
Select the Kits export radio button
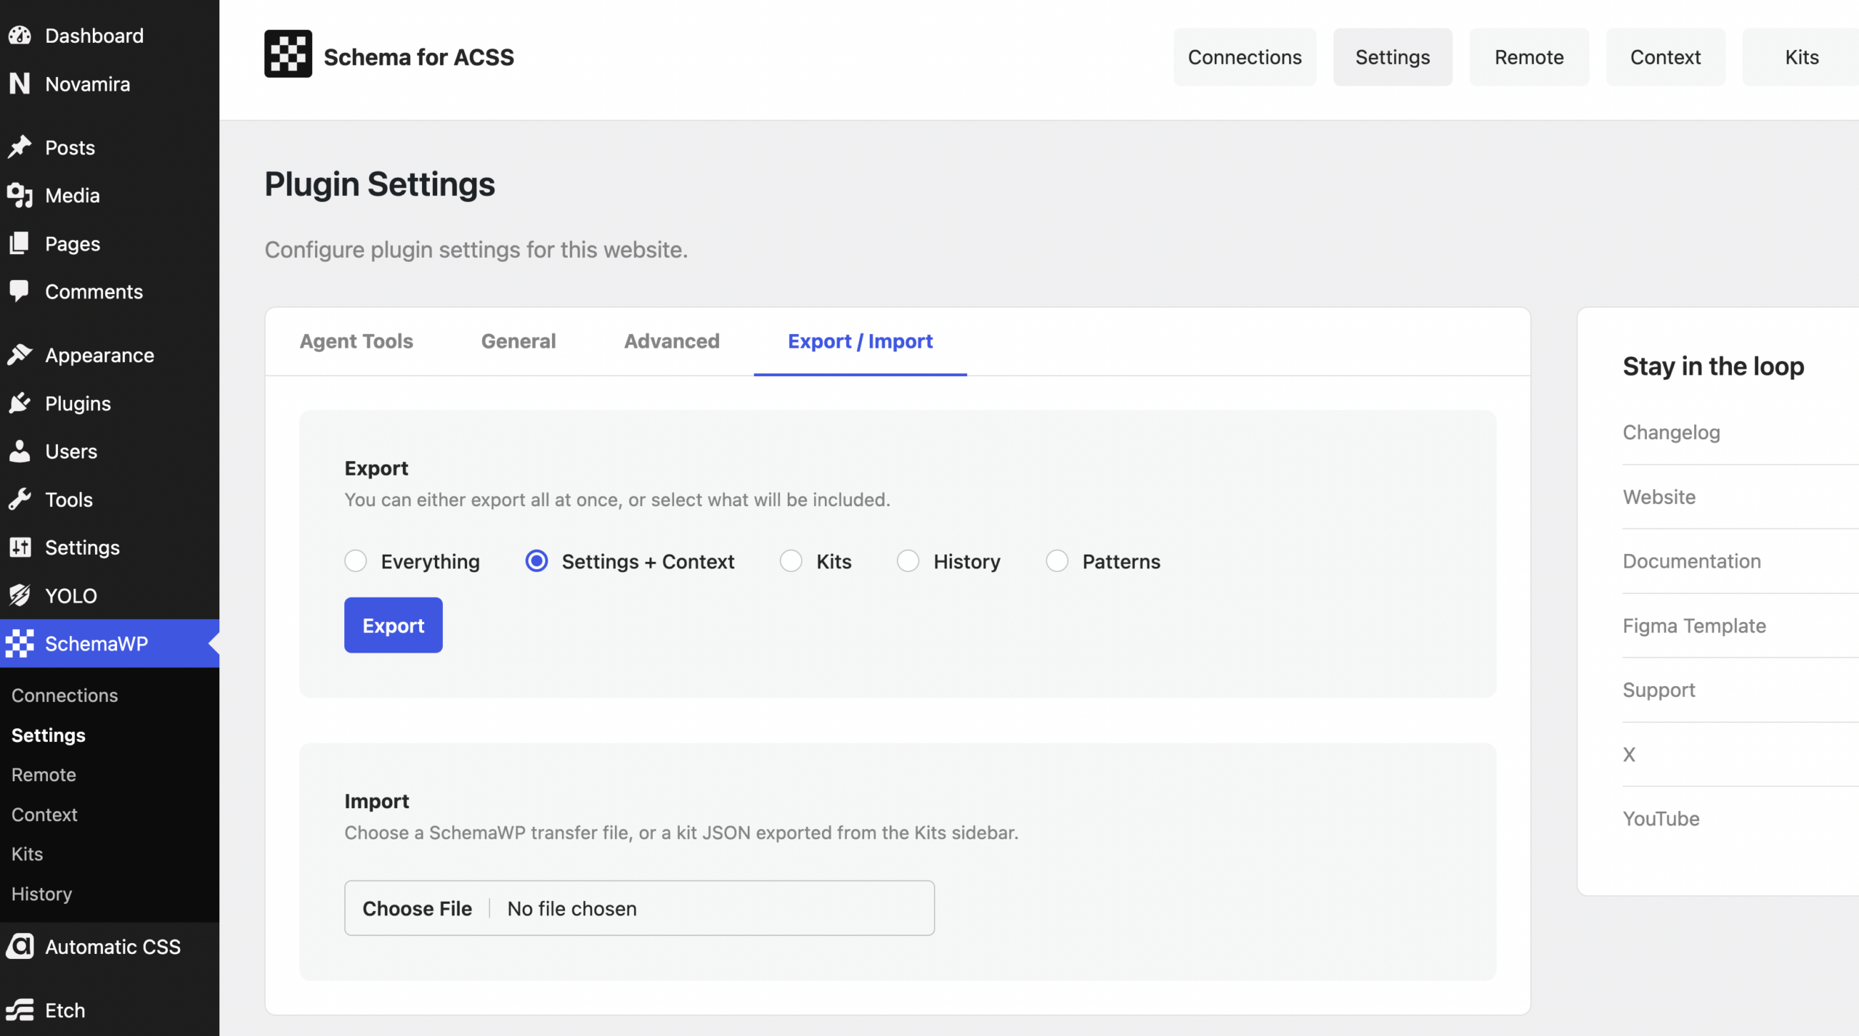[x=791, y=561]
